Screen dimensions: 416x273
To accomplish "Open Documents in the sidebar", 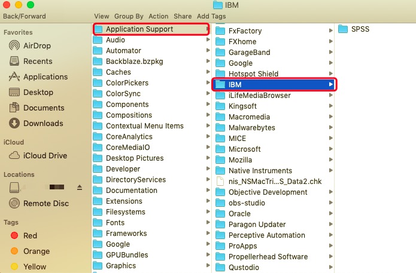I will pyautogui.click(x=37, y=108).
